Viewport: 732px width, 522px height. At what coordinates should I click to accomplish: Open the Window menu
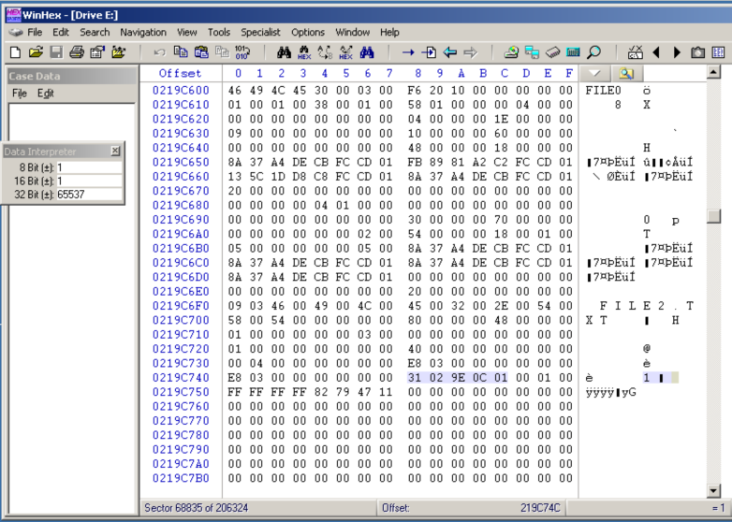click(x=353, y=32)
